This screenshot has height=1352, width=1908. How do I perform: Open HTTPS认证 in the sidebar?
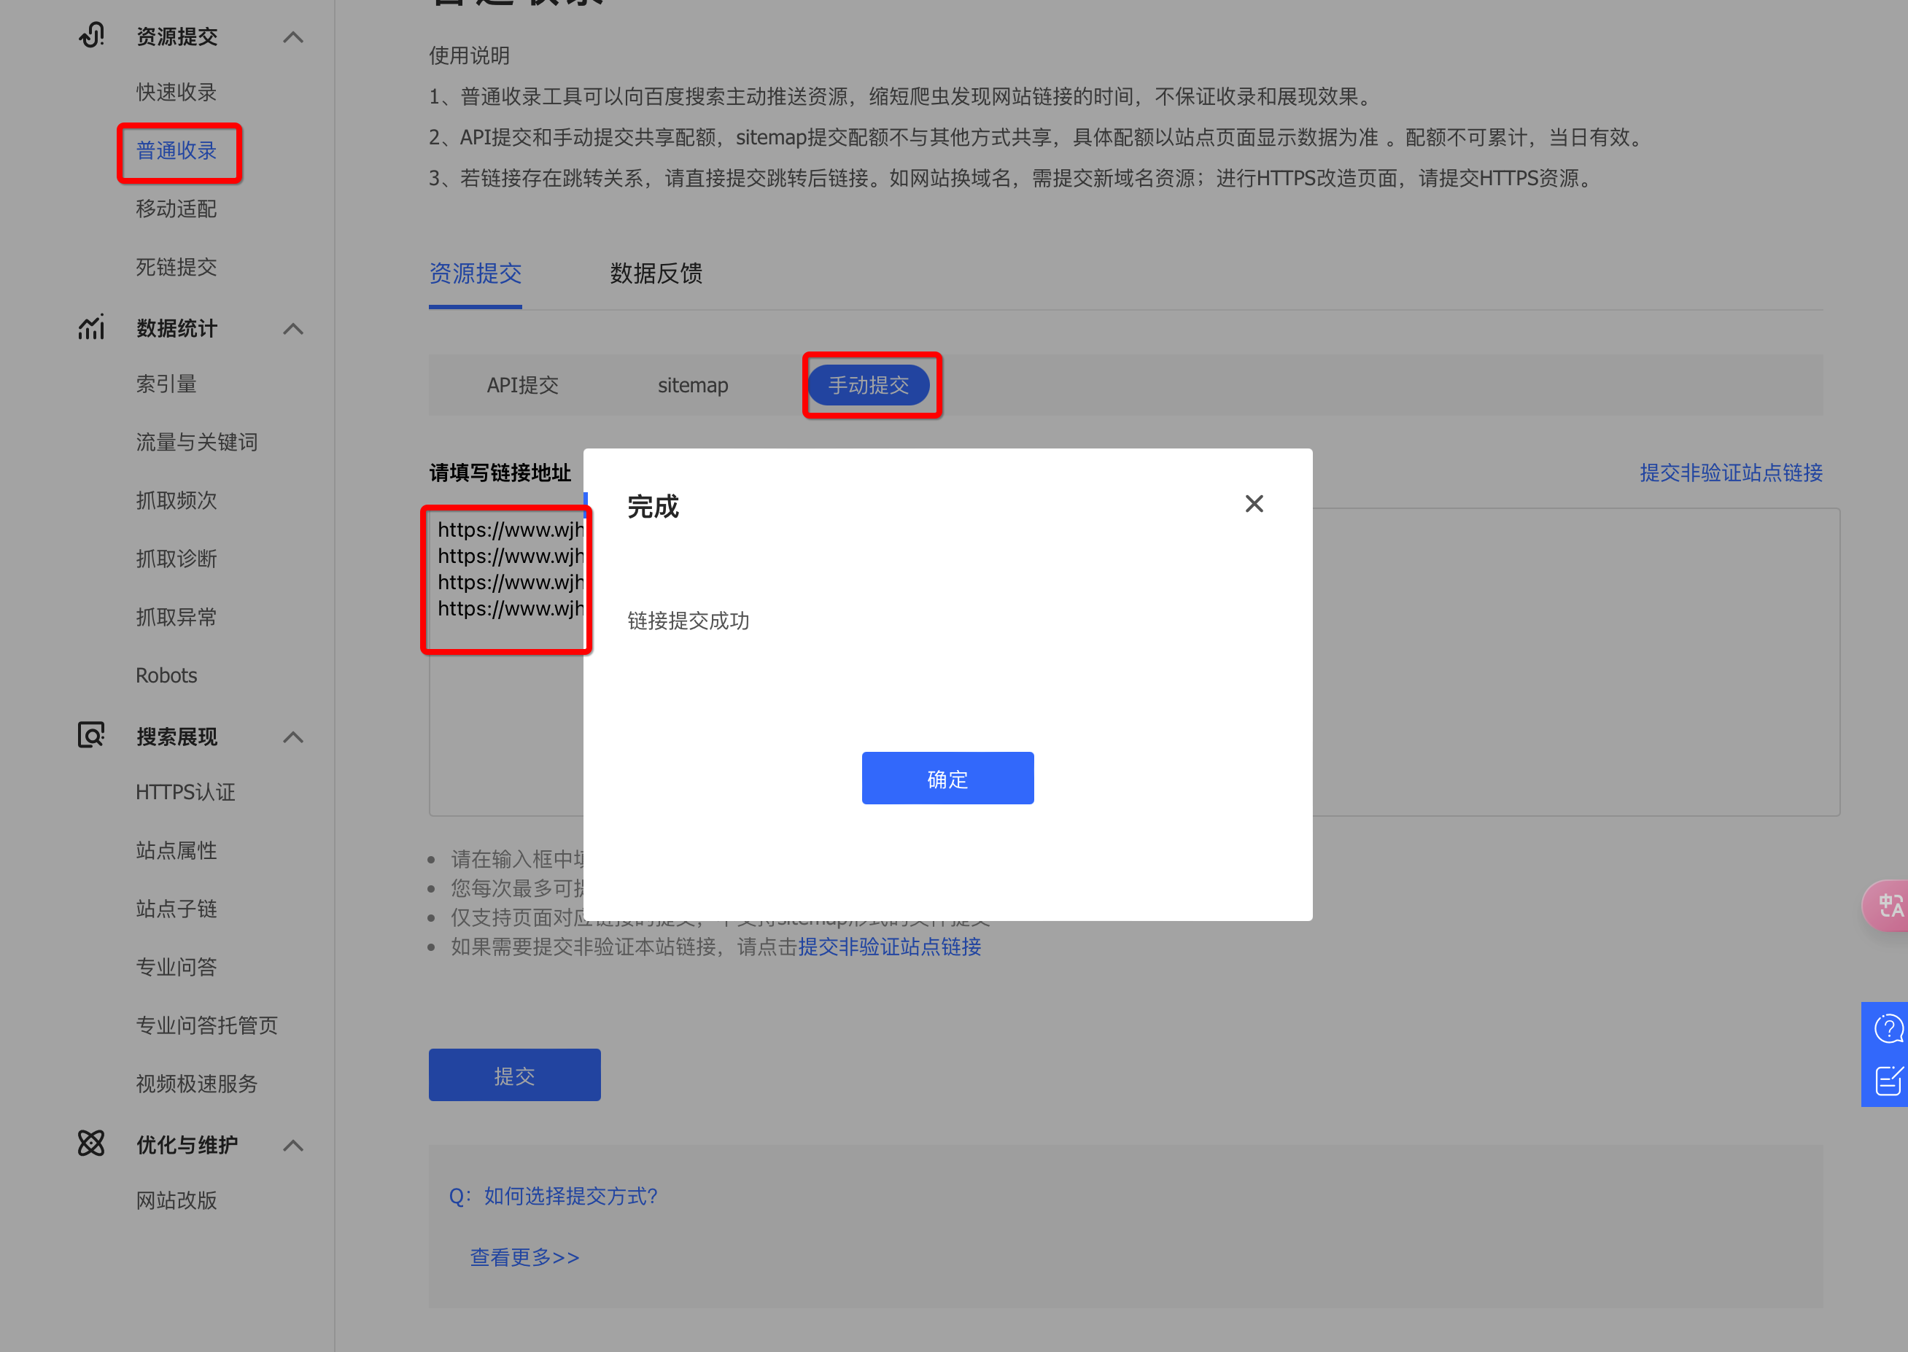click(186, 792)
